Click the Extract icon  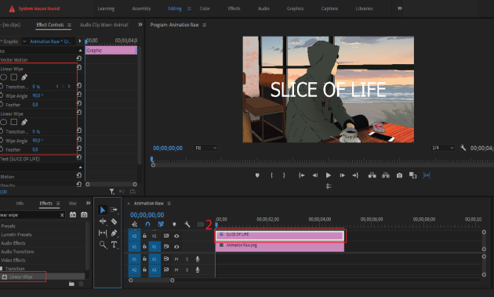[386, 175]
